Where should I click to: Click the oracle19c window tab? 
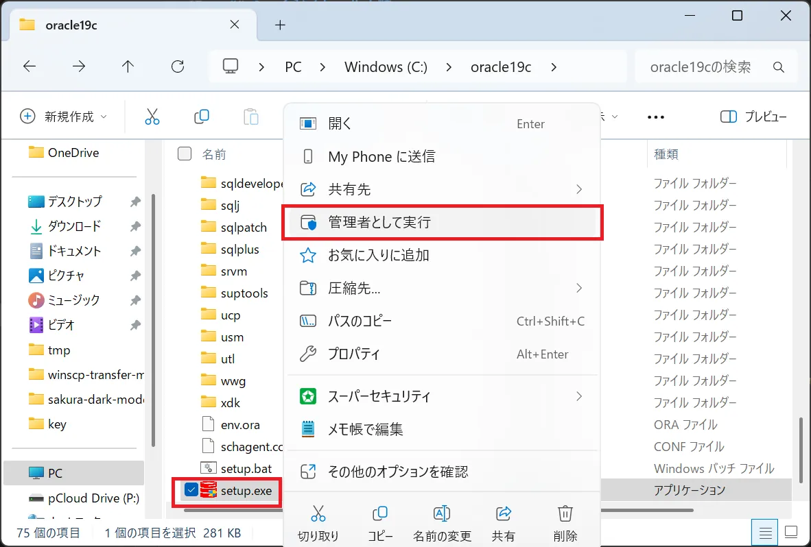133,25
